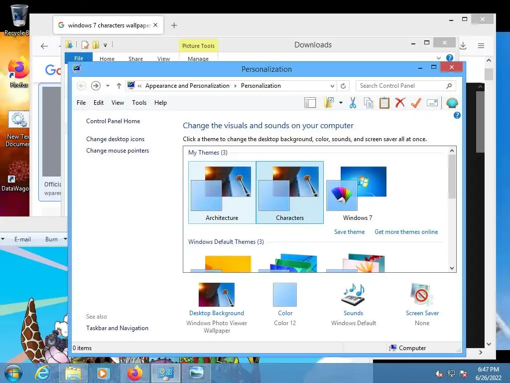The height and width of the screenshot is (383, 510).
Task: Click Change desktop icons link
Action: (116, 139)
